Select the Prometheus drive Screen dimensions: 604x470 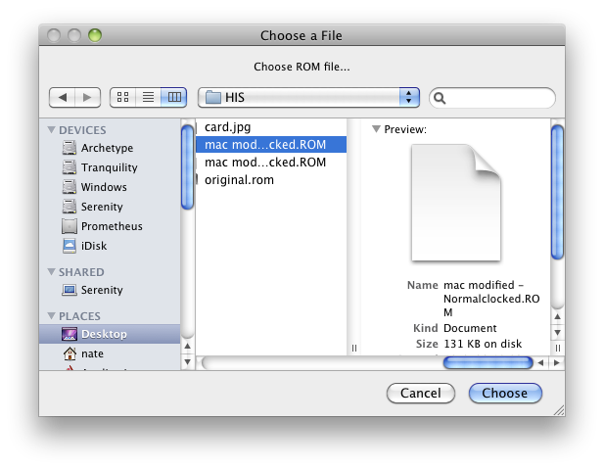(x=110, y=226)
